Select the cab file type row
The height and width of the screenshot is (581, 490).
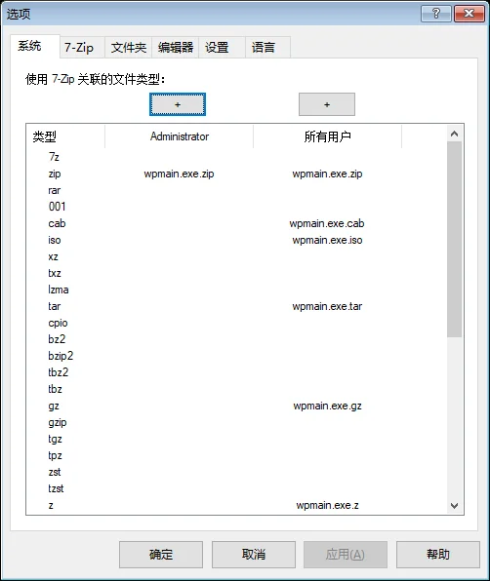coord(236,223)
